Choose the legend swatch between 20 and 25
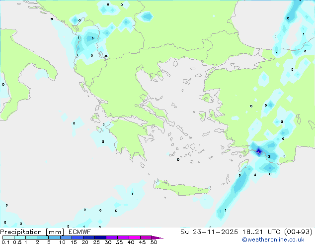The image size is (315, 244). tap(90, 238)
